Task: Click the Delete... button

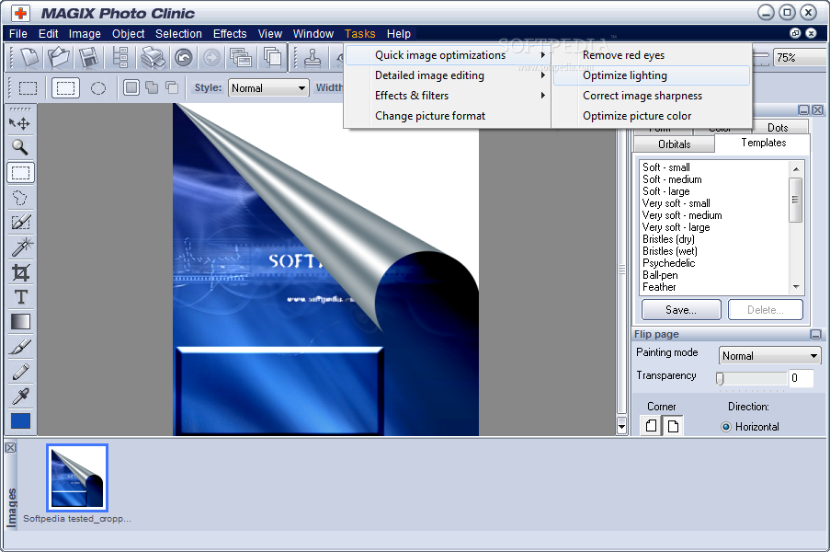Action: 766,310
